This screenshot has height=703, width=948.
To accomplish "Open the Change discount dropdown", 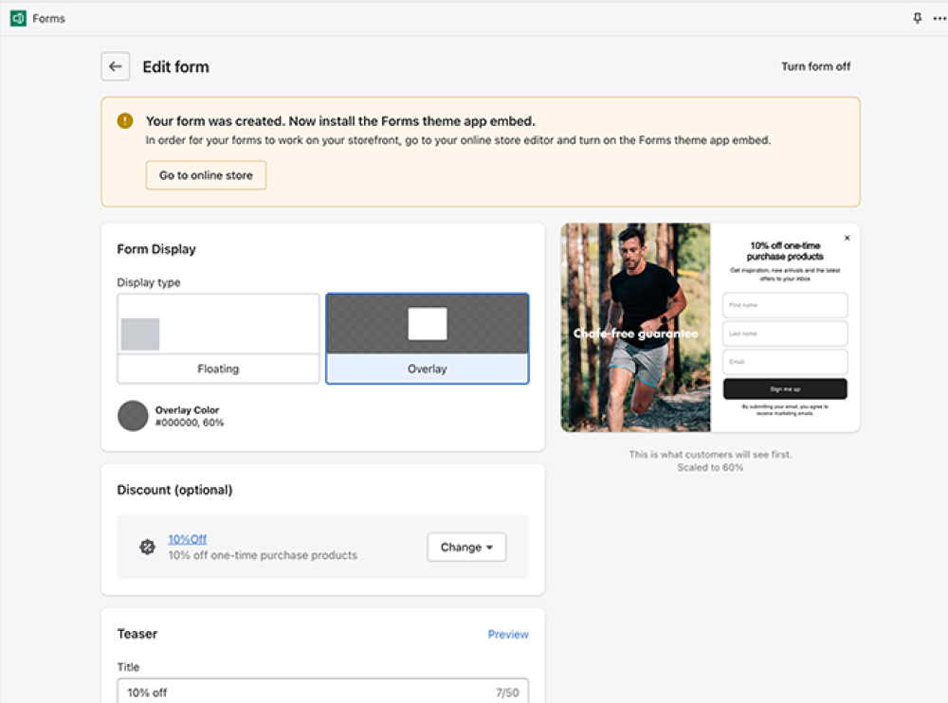I will pos(466,547).
